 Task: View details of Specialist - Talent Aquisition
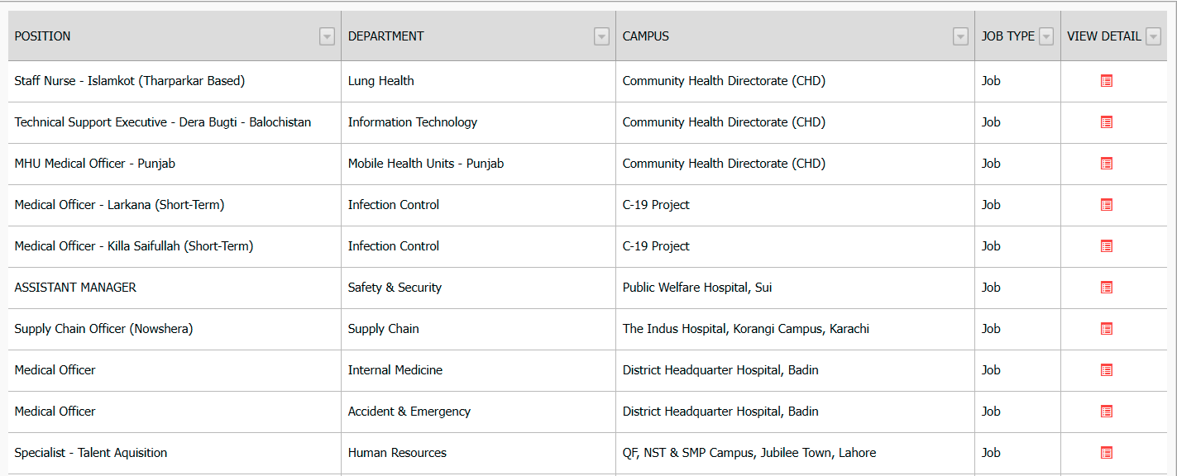coord(1106,453)
